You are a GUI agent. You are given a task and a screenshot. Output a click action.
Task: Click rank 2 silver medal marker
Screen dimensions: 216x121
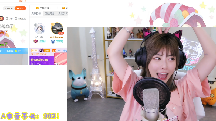pyautogui.click(x=36, y=25)
